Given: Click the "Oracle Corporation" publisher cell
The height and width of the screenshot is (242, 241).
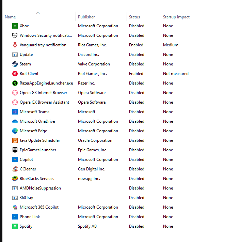Looking at the screenshot, I should pyautogui.click(x=95, y=140).
